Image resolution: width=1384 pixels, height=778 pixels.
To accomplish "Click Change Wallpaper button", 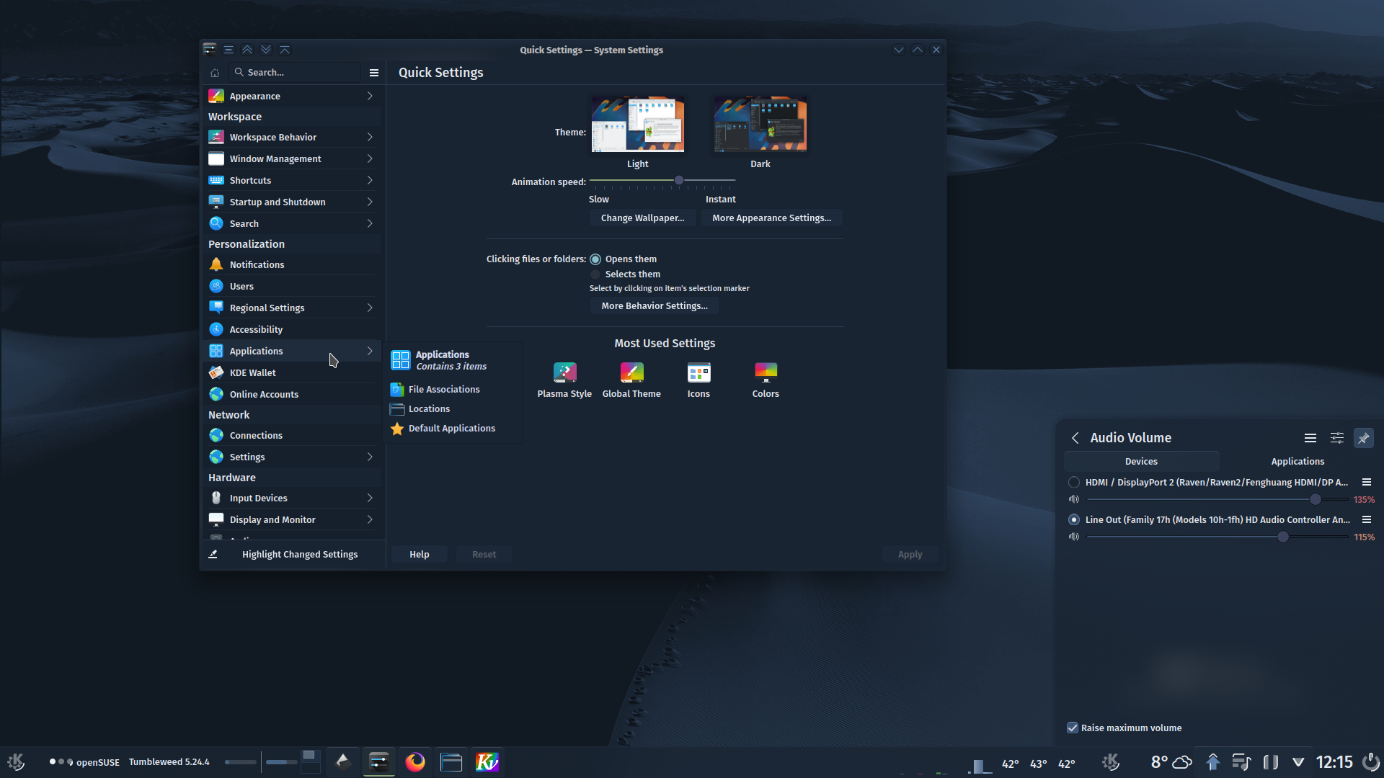I will tap(642, 218).
